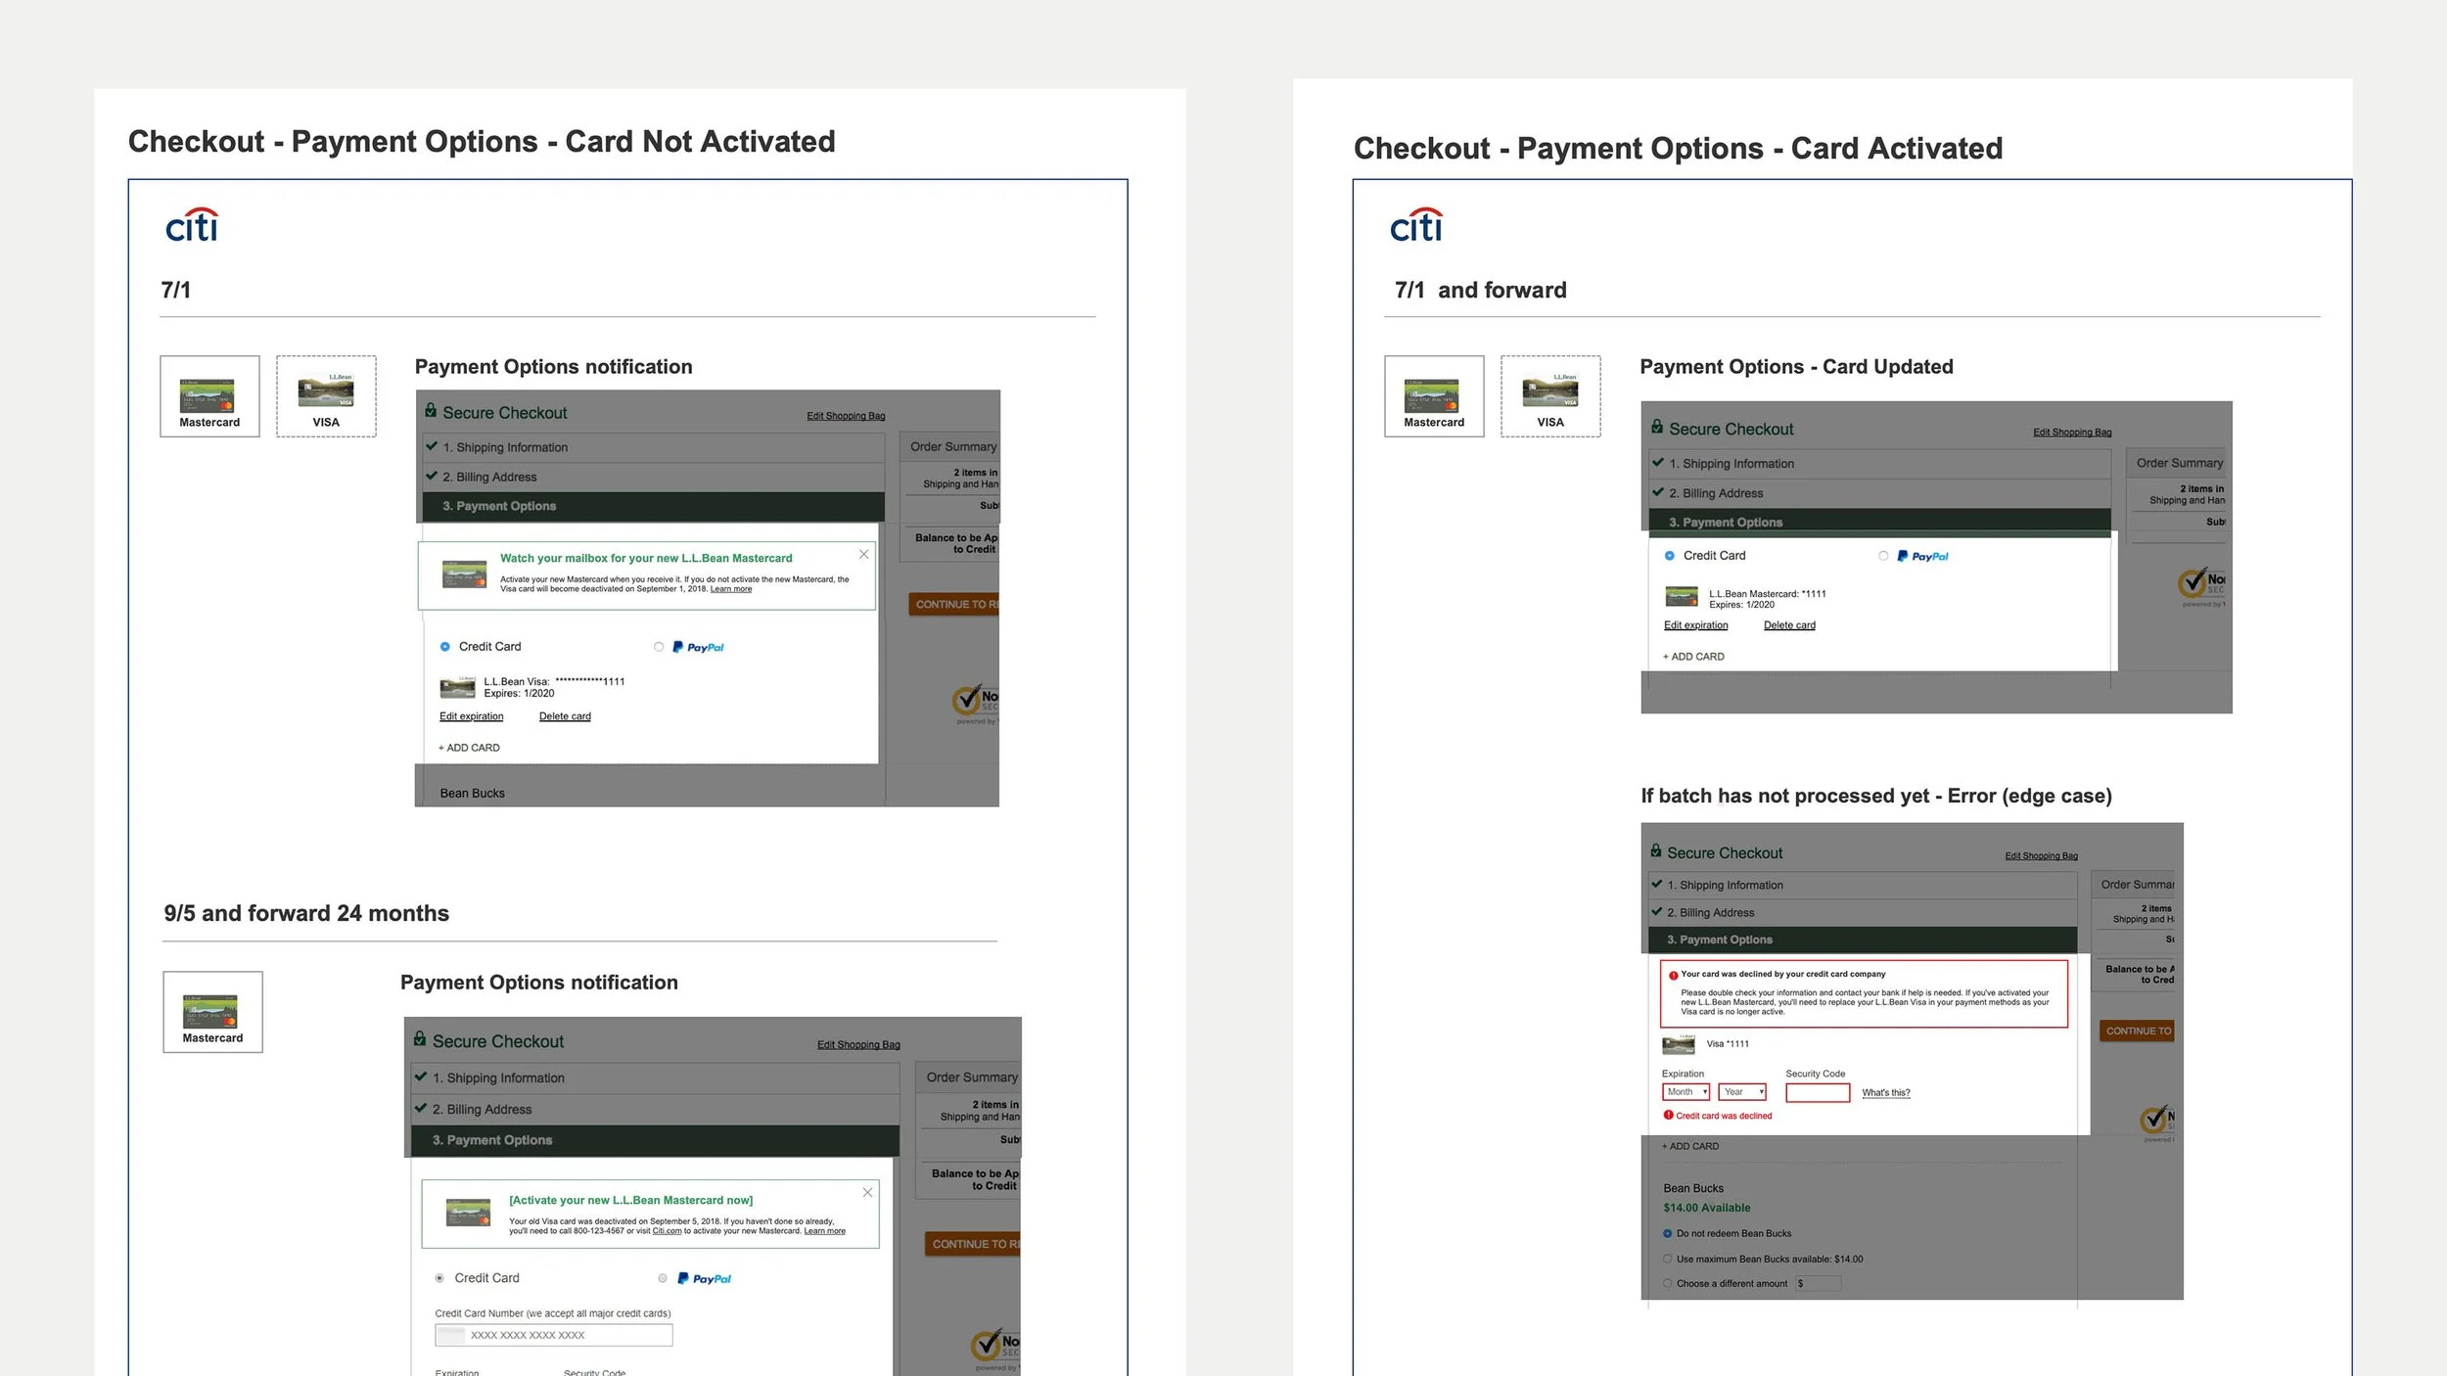Click the Citi logo in Card Activated panel
Viewport: 2447px width, 1376px height.
click(1416, 225)
